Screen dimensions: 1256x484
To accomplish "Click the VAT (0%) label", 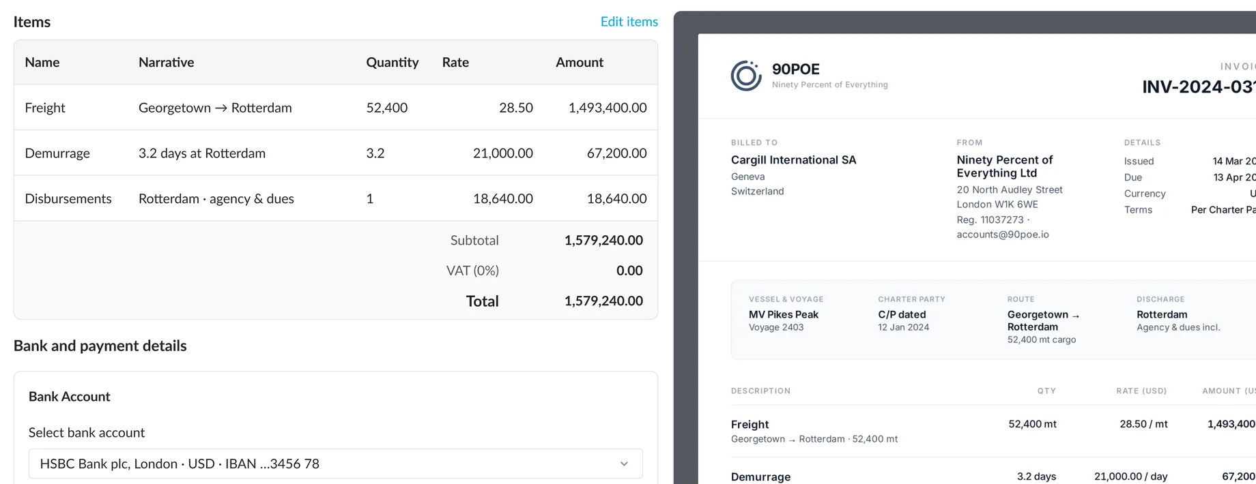I will [472, 271].
